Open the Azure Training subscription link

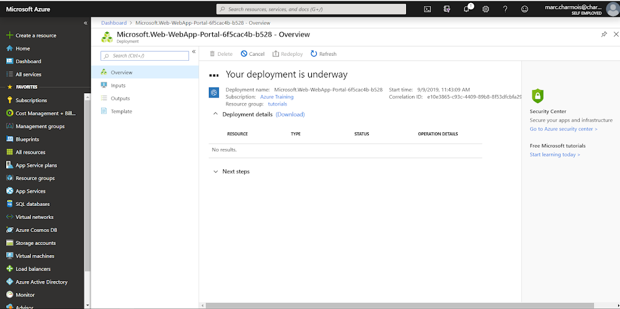(x=277, y=97)
